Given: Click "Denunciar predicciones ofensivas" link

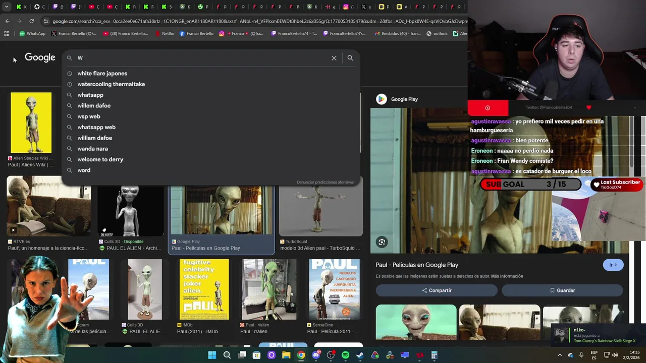Looking at the screenshot, I should pos(325,182).
